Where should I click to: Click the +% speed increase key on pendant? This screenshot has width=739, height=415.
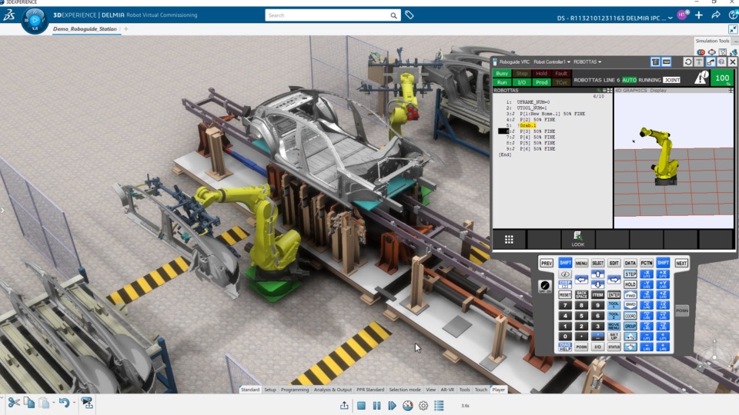[x=630, y=337]
